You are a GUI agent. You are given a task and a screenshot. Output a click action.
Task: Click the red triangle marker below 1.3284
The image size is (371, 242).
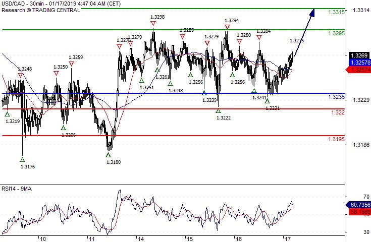(x=259, y=38)
